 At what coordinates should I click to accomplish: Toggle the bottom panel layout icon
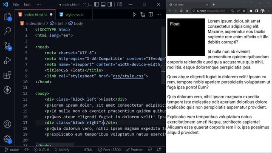[103, 4]
